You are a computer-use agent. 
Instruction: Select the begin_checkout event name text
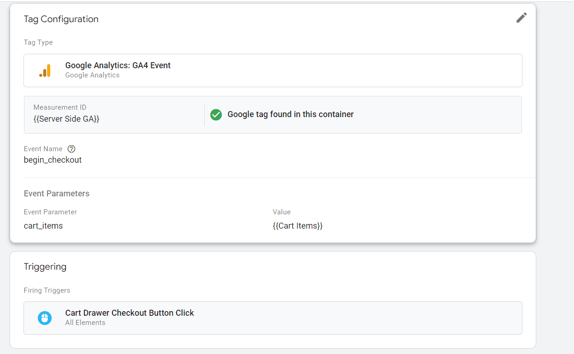(52, 159)
